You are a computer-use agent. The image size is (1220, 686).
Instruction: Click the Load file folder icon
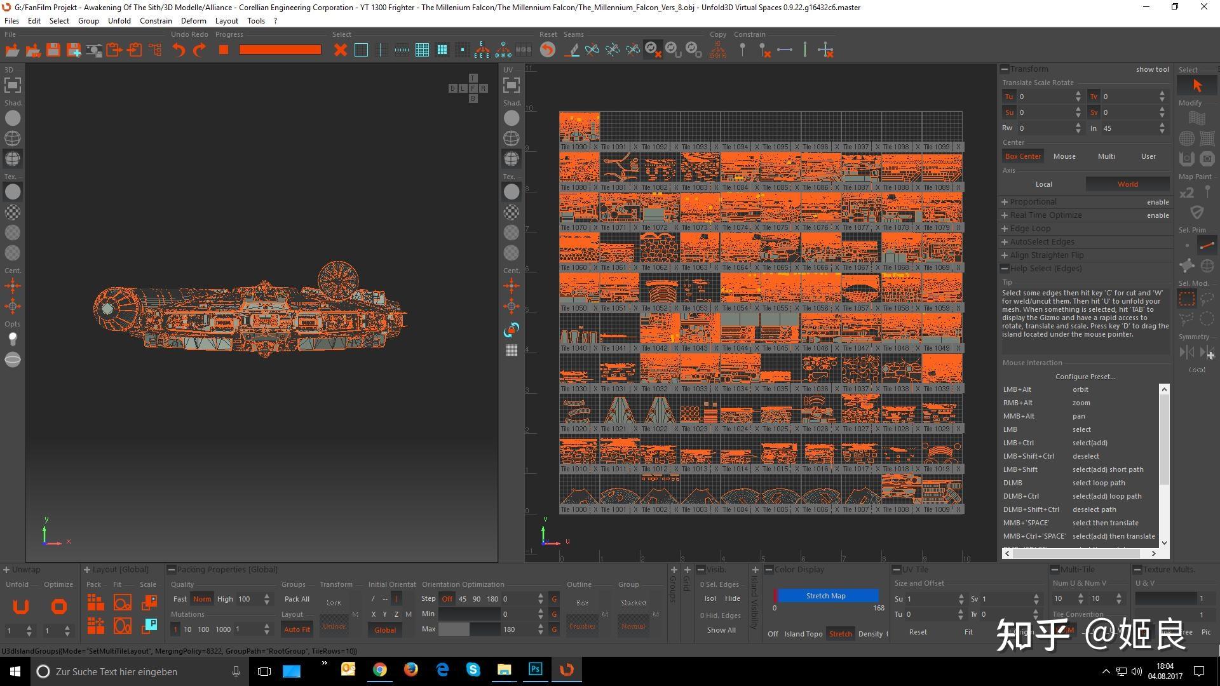point(12,50)
